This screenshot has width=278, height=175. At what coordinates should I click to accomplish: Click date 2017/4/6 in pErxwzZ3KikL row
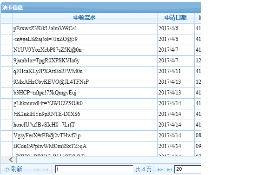click(x=168, y=28)
